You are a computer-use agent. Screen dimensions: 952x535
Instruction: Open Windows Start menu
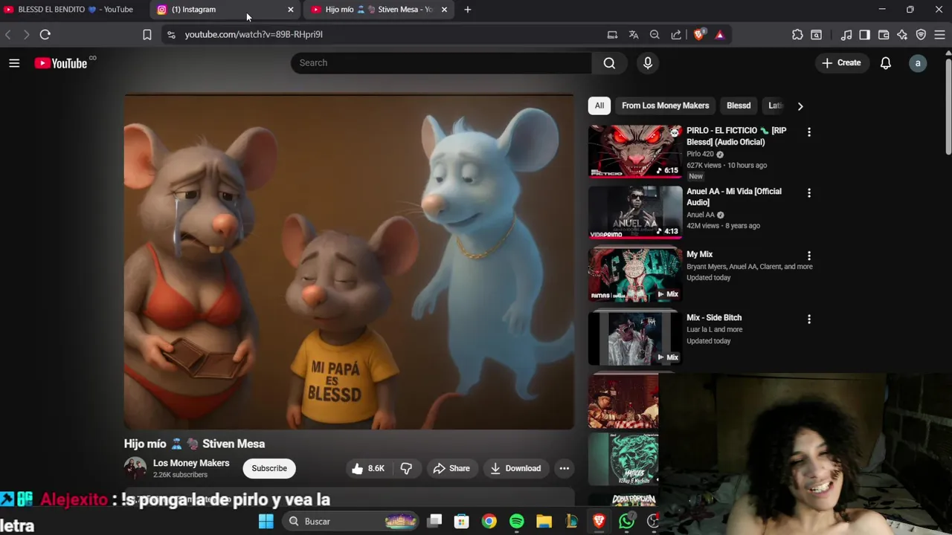[x=266, y=521]
